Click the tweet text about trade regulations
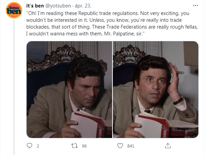 coord(112,24)
